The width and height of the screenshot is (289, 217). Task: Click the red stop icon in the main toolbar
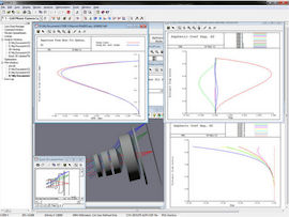point(69,12)
